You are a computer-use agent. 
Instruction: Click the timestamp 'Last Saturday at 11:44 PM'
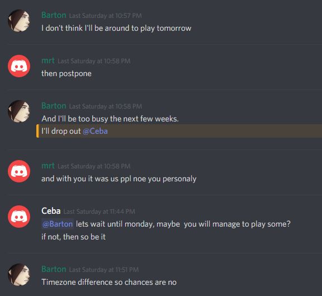pos(100,212)
